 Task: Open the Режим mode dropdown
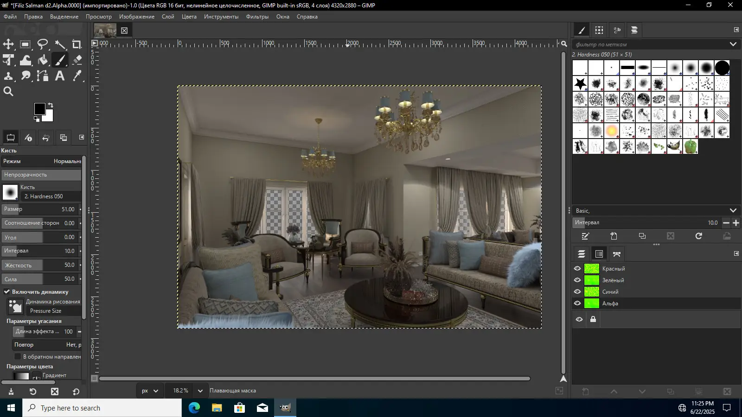[42, 161]
